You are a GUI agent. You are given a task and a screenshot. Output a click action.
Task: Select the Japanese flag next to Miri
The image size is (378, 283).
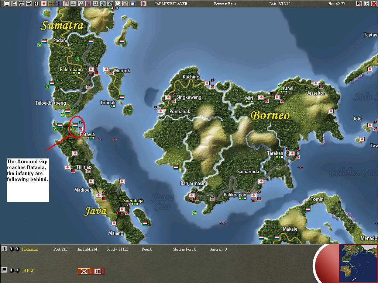click(x=261, y=97)
